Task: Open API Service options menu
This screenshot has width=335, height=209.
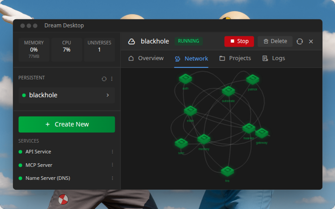Action: (x=113, y=152)
